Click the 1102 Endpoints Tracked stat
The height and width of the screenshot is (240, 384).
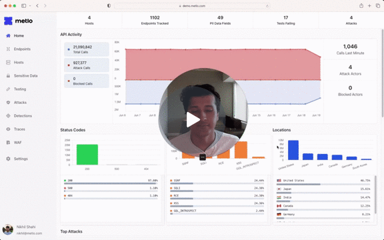coord(155,20)
